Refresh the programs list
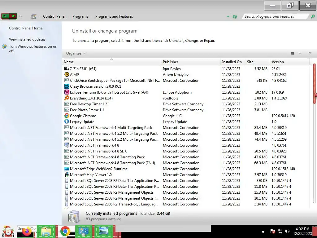Screen dimensions: 317x238 (x=235, y=17)
